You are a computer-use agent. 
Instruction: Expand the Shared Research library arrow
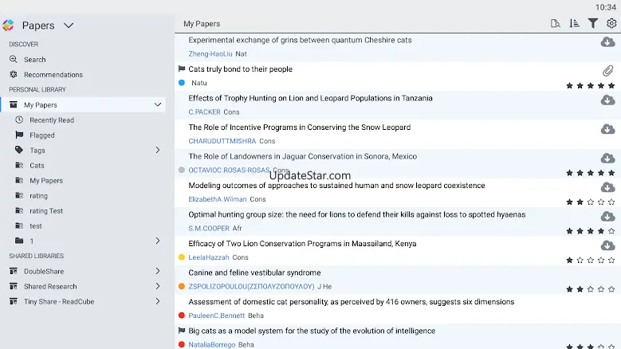[x=158, y=286]
